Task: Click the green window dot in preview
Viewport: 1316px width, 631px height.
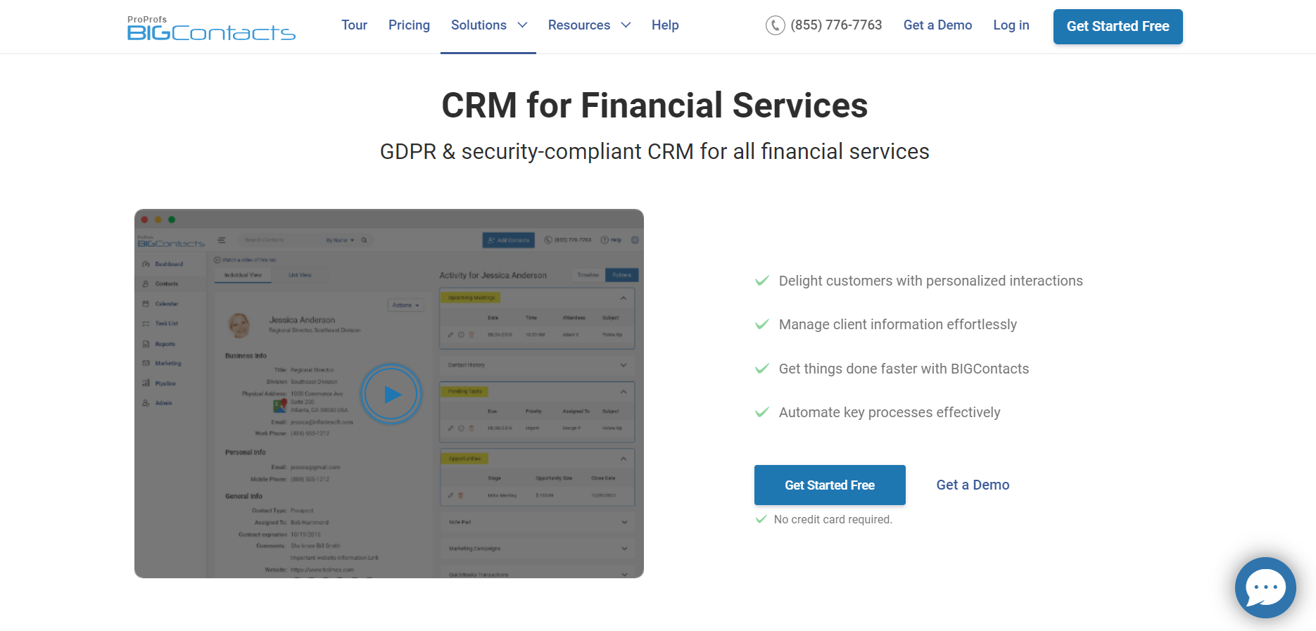Action: [172, 219]
